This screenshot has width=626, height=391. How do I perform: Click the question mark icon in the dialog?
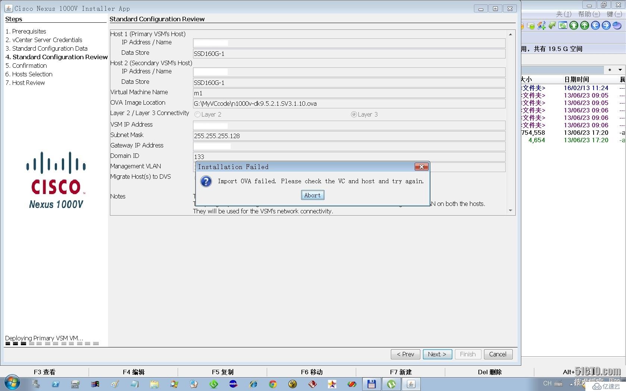click(206, 181)
